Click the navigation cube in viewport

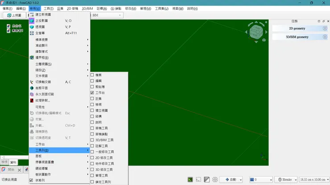pyautogui.click(x=256, y=32)
